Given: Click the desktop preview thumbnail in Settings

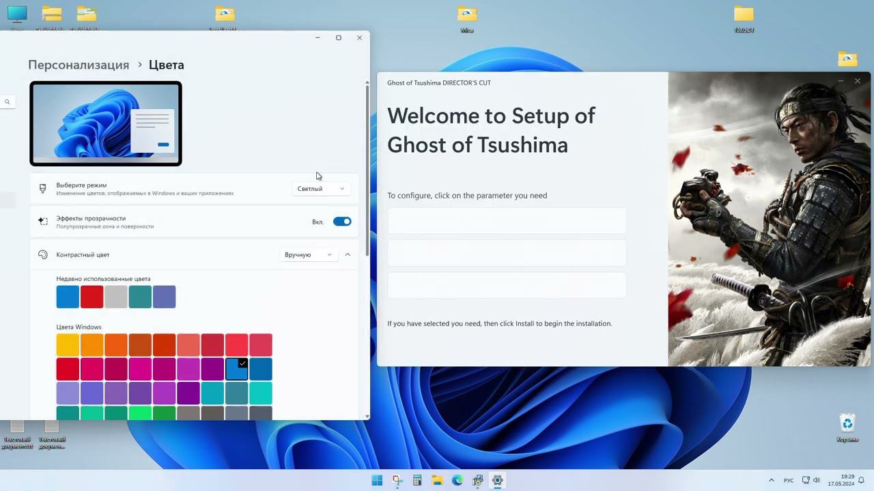Looking at the screenshot, I should (x=106, y=123).
